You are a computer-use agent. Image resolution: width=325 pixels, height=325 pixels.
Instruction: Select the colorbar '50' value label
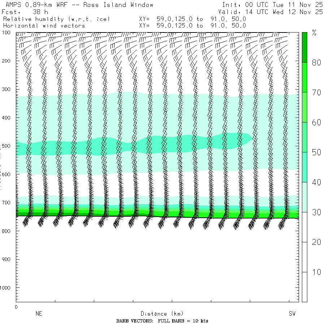316,152
